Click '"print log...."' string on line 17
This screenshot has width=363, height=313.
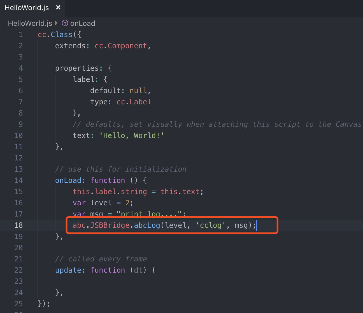pos(149,214)
